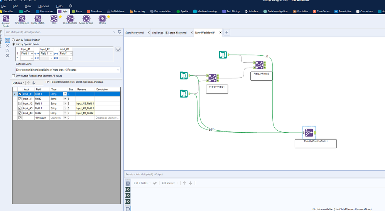This screenshot has width=385, height=211.
Task: Select Join by Specific Fields
Action: [14, 44]
